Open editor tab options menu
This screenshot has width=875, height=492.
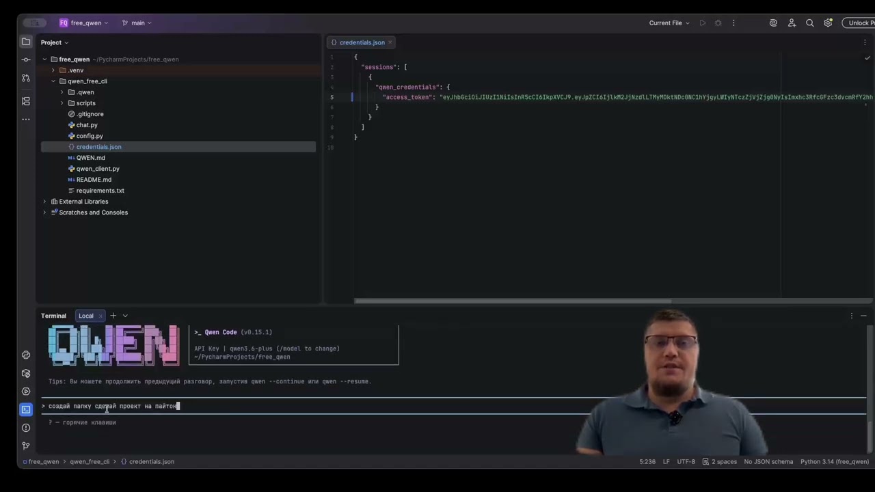point(865,42)
